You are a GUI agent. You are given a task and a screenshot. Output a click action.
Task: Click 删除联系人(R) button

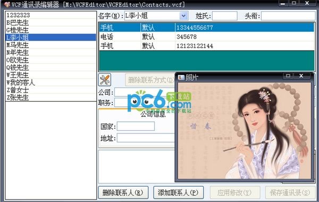pos(123,192)
